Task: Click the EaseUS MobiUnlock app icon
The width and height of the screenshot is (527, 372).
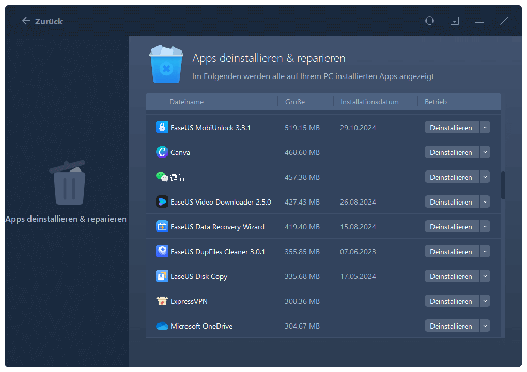Action: pos(162,128)
